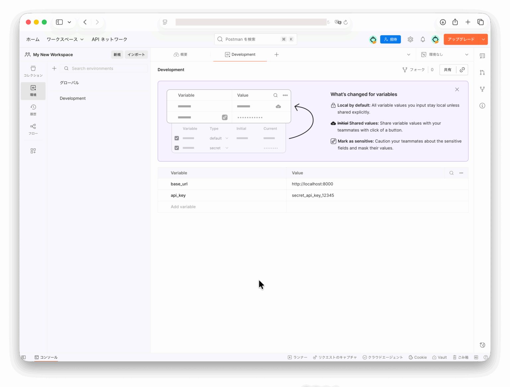The width and height of the screenshot is (510, 387).
Task: Open the 環境なし environment selector
Action: (x=444, y=54)
